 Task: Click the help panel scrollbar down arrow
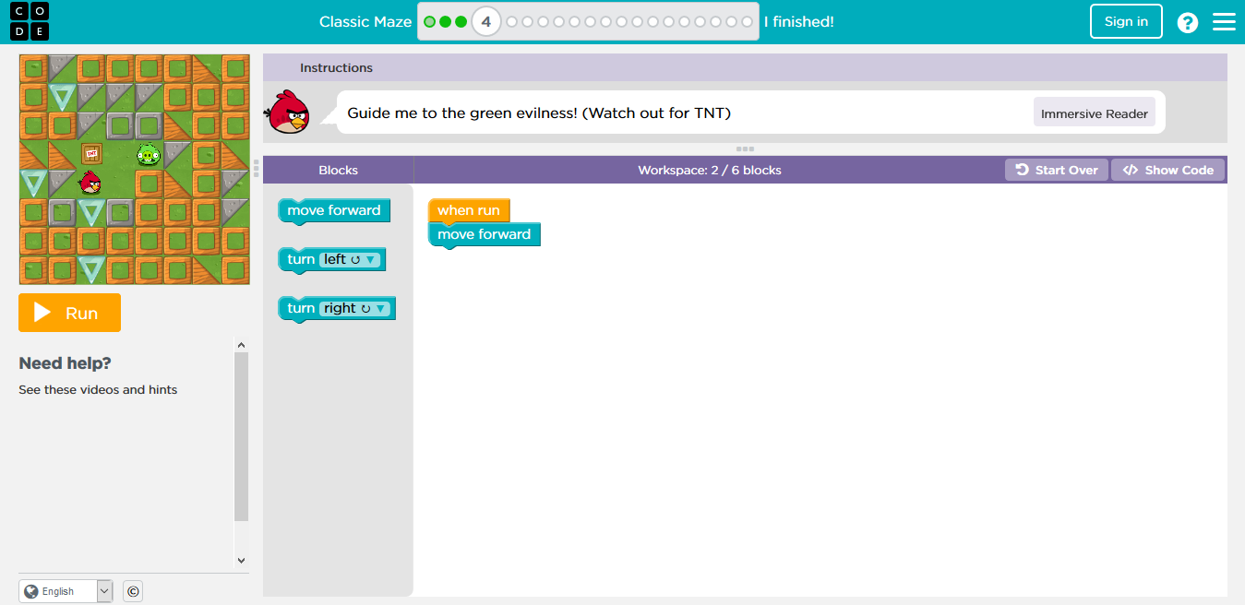pos(242,560)
